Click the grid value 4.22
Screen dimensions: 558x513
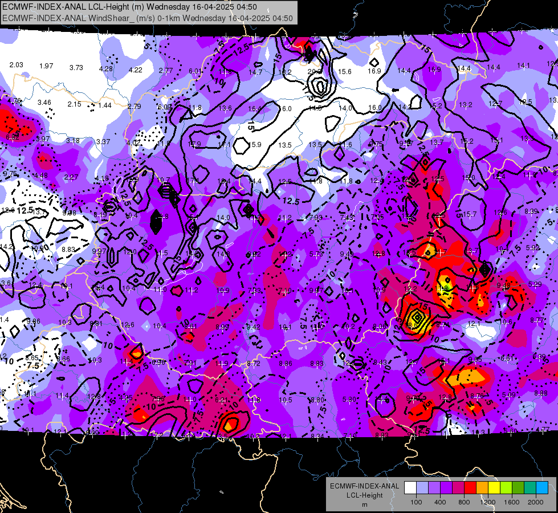click(136, 70)
